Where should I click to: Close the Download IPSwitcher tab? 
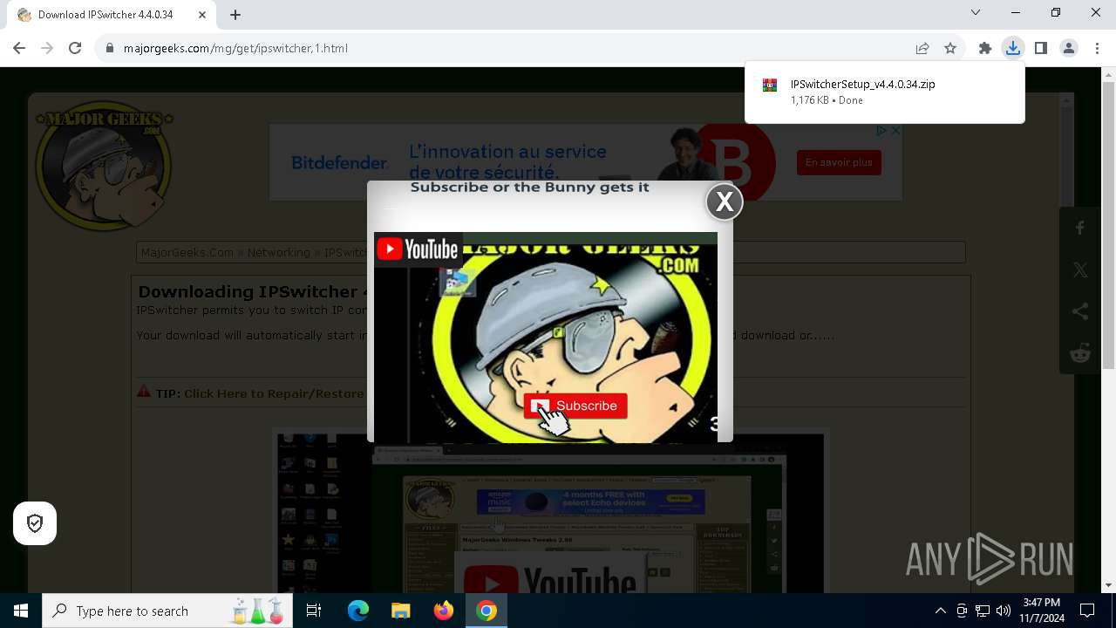[202, 15]
